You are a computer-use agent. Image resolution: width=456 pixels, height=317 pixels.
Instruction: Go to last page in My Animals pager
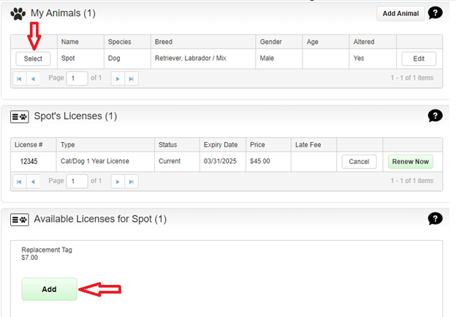[x=131, y=78]
